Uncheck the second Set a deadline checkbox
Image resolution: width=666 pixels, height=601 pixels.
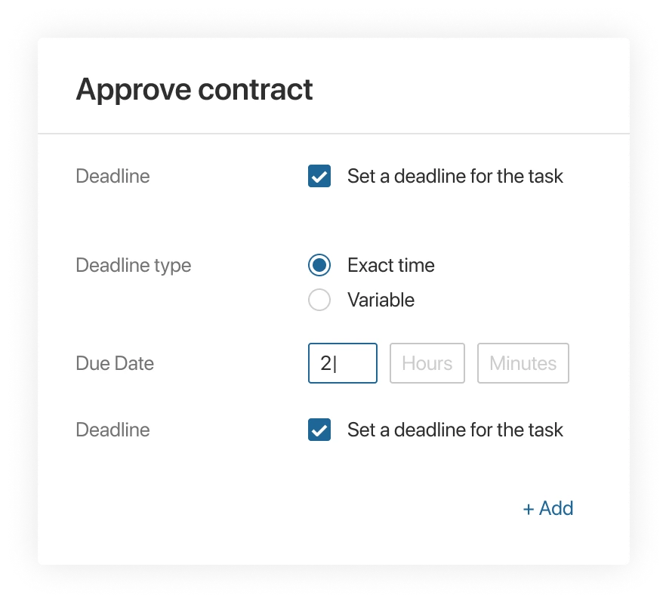pyautogui.click(x=319, y=430)
